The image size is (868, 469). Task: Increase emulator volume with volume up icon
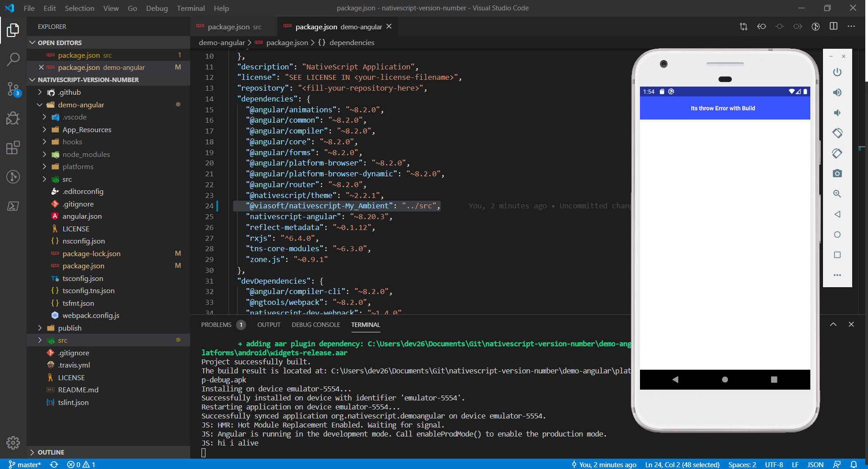pyautogui.click(x=837, y=92)
